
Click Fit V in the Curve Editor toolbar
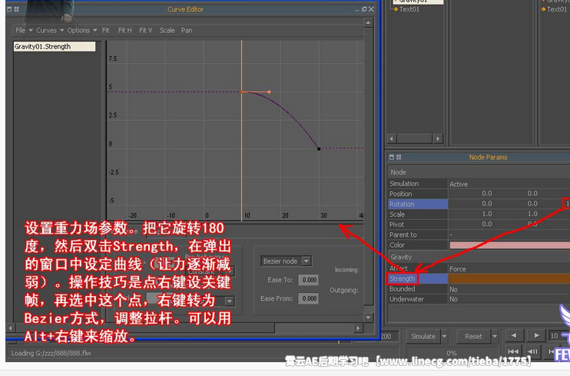pyautogui.click(x=145, y=30)
